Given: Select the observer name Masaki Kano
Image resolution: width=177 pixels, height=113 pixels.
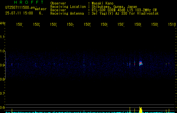Looking at the screenshot, I should pyautogui.click(x=102, y=3).
